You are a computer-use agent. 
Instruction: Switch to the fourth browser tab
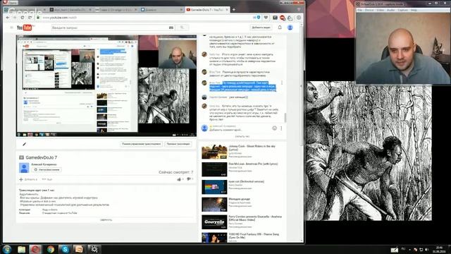(x=161, y=9)
